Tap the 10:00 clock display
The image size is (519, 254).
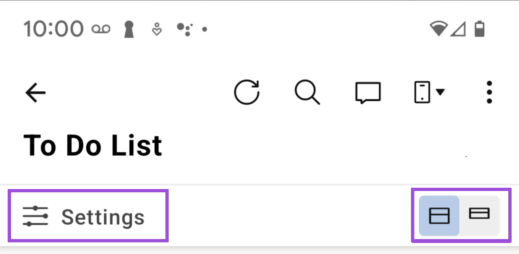pyautogui.click(x=54, y=29)
